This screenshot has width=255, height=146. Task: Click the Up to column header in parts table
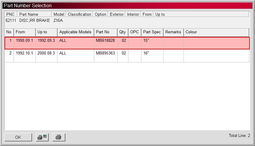[x=46, y=32]
